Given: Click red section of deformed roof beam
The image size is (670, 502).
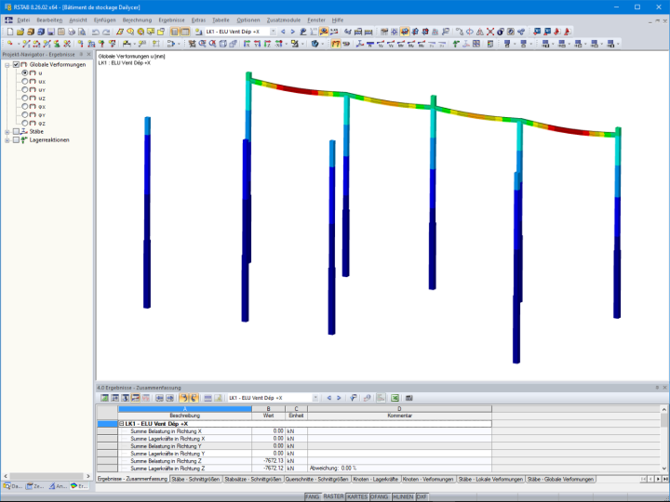Looking at the screenshot, I should click(x=297, y=89).
